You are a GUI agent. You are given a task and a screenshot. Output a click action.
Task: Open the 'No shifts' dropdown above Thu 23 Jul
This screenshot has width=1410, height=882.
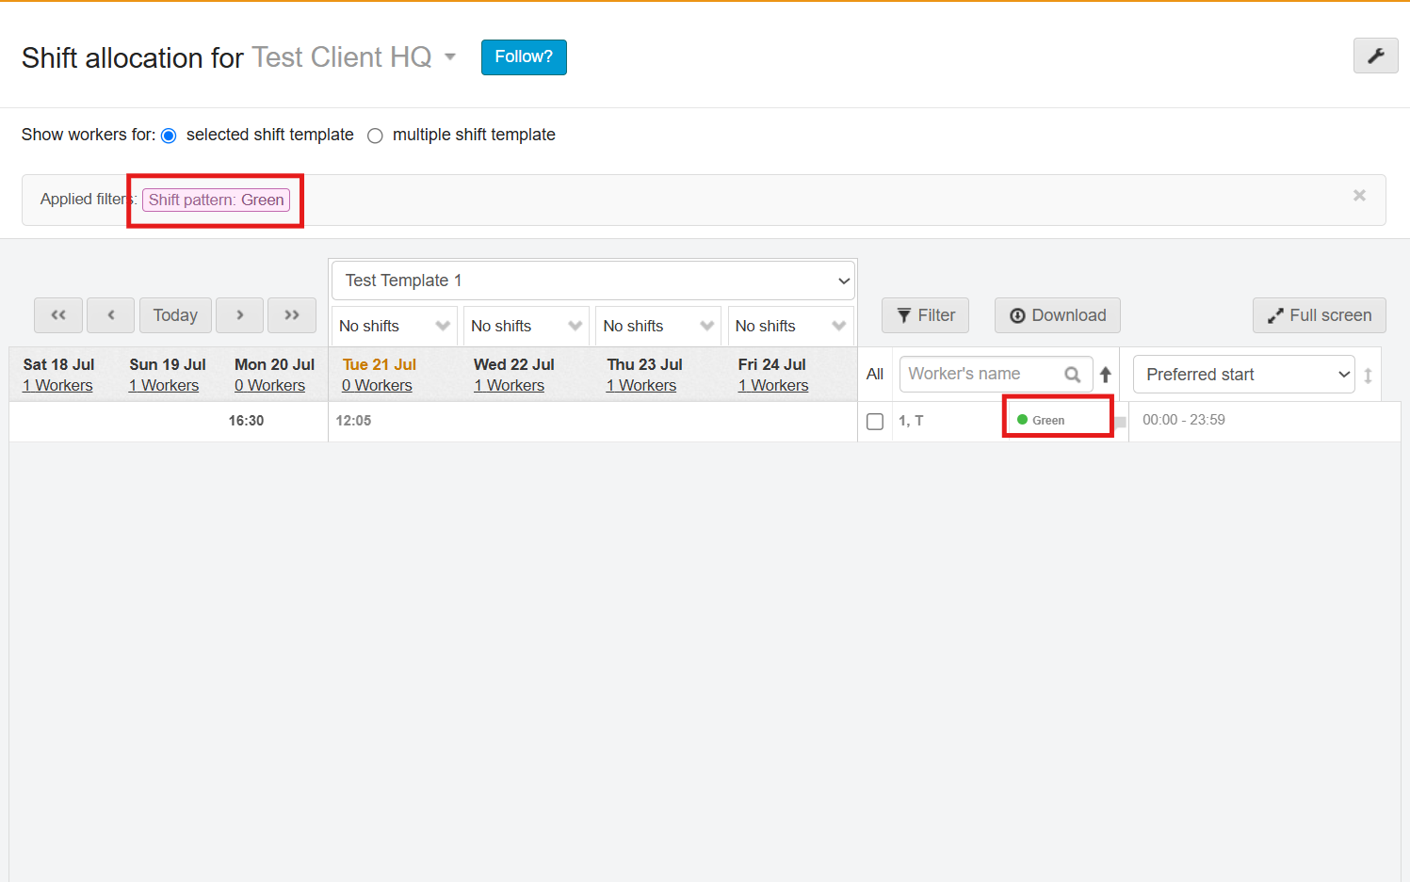[658, 326]
